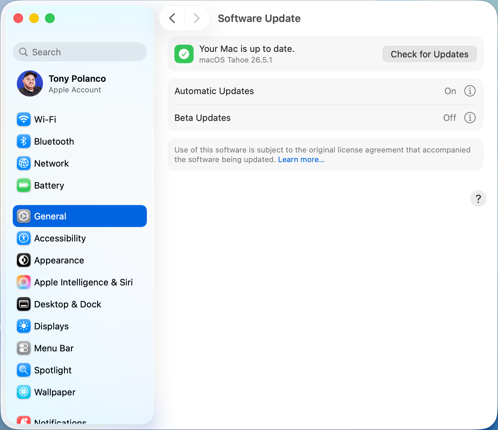Click the green full-screen window button
This screenshot has height=430, width=498.
click(x=50, y=18)
